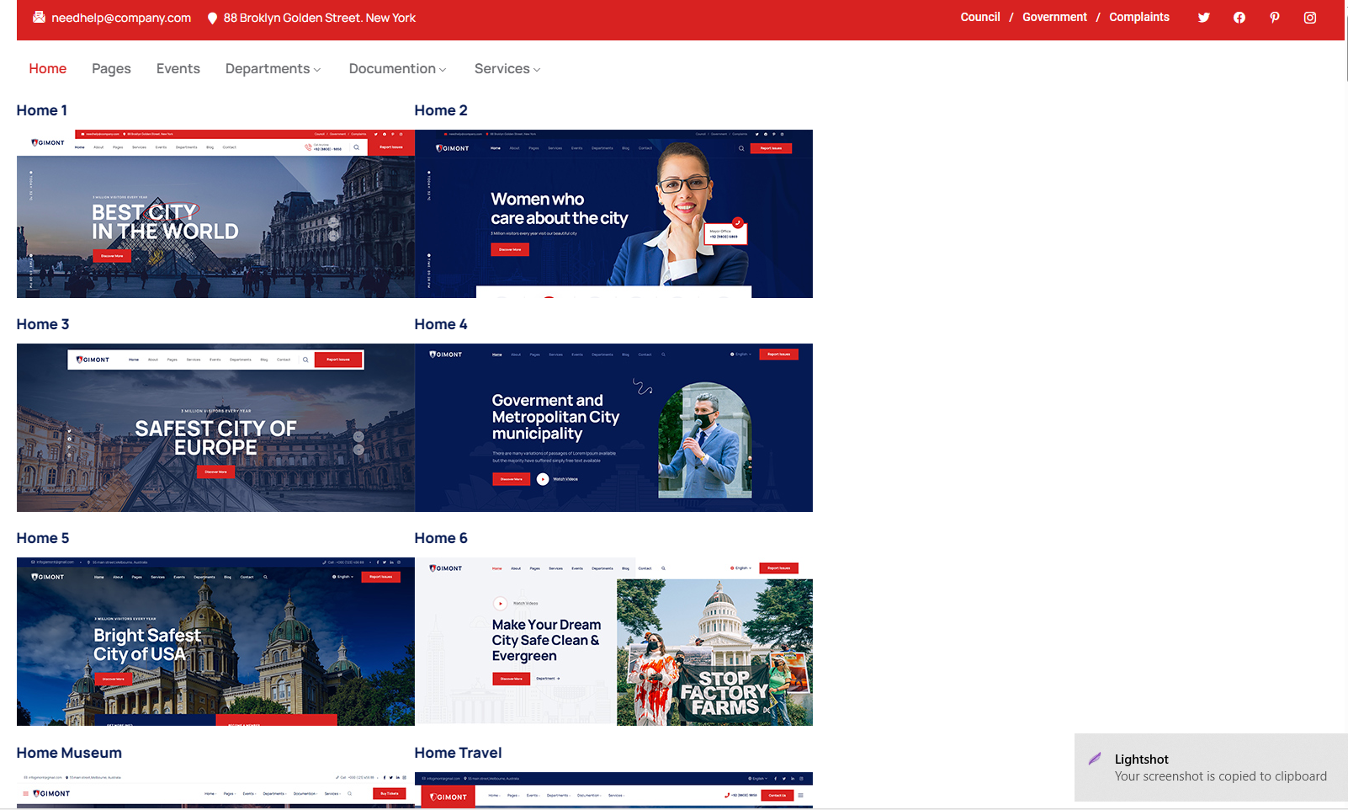Viewport: 1348px width, 810px height.
Task: Select the Safest City of Europe thumbnail
Action: [215, 428]
